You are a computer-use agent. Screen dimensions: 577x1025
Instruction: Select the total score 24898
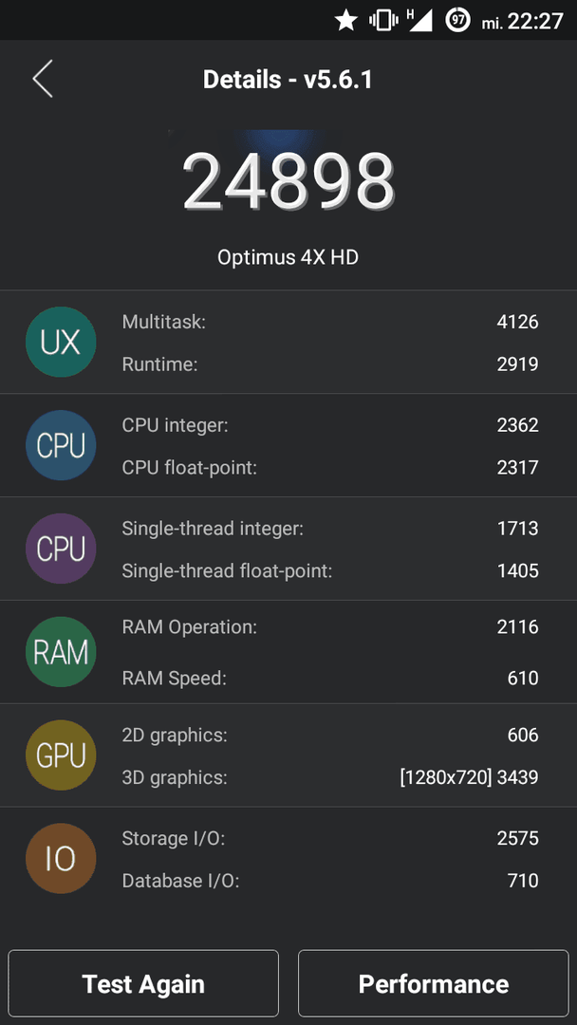[x=288, y=181]
